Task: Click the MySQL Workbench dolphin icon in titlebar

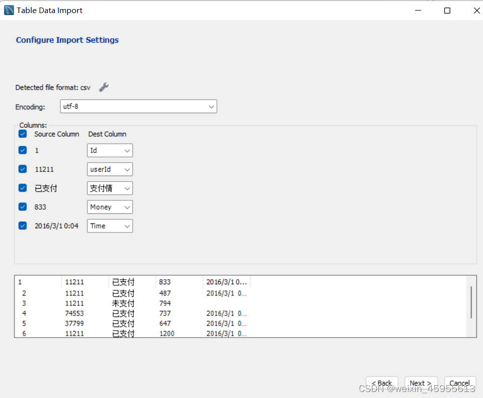Action: pos(8,10)
